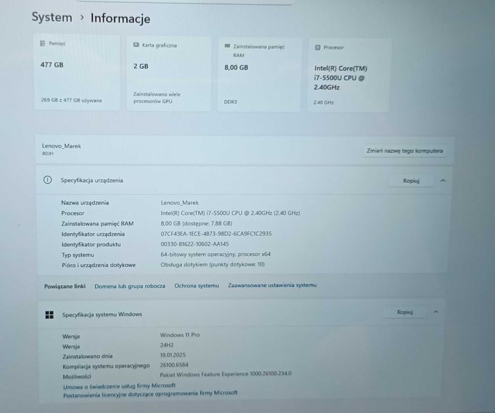Click Identyfikator produktu row label
Image resolution: width=495 pixels, height=413 pixels.
(x=91, y=244)
